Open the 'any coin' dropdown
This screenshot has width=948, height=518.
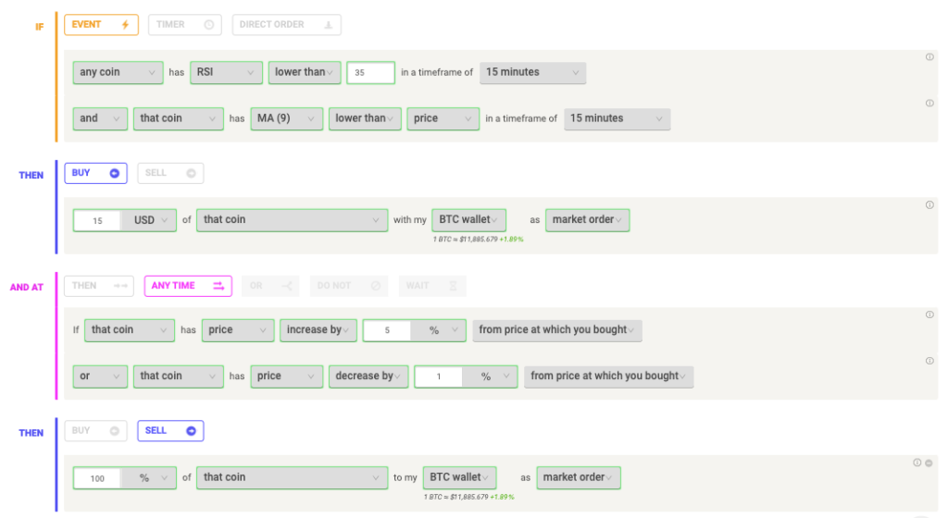point(117,72)
